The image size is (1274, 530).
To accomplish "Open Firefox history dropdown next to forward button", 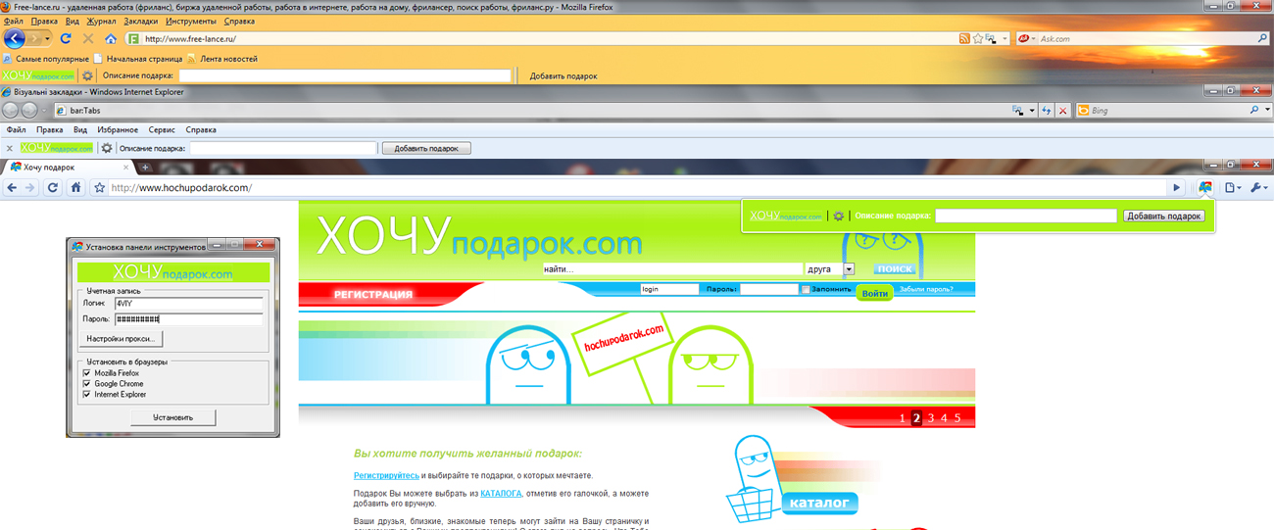I will [x=48, y=39].
